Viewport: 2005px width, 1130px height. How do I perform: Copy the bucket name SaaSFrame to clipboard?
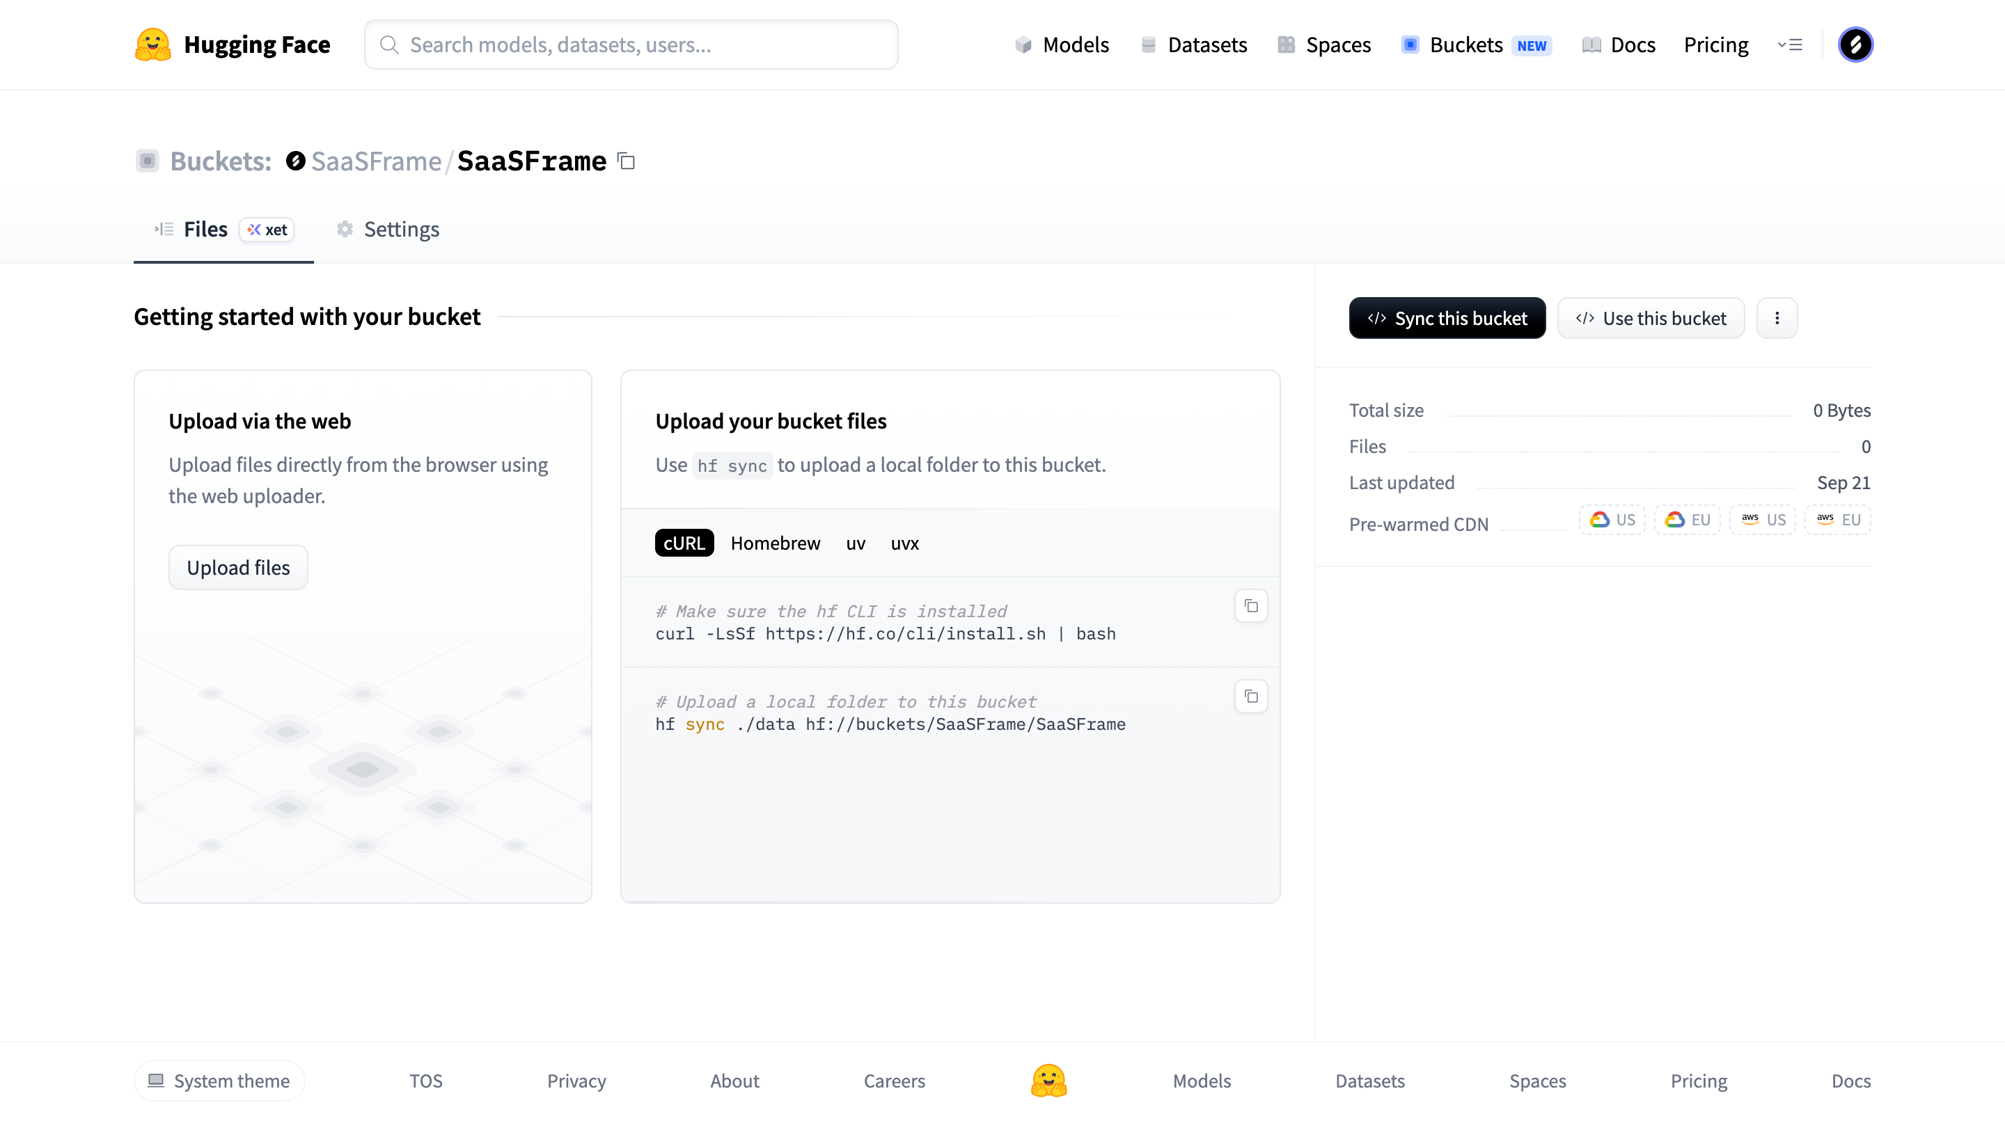coord(627,161)
